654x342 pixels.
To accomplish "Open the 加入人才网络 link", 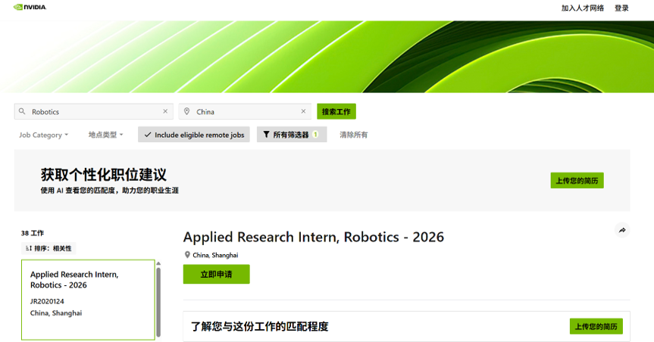I will [x=582, y=8].
